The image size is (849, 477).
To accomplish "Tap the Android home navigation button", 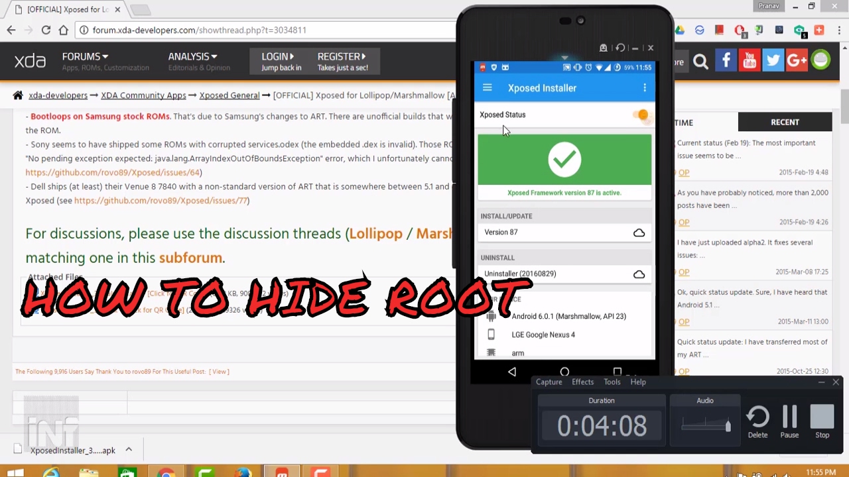I will coord(564,372).
